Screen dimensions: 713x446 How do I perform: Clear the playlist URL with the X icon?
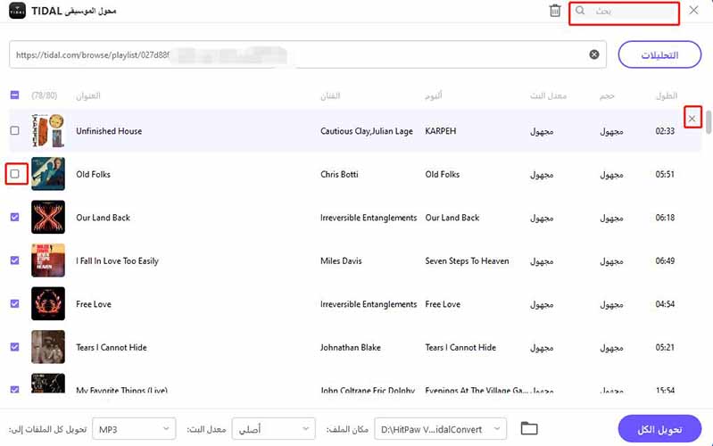pos(593,54)
